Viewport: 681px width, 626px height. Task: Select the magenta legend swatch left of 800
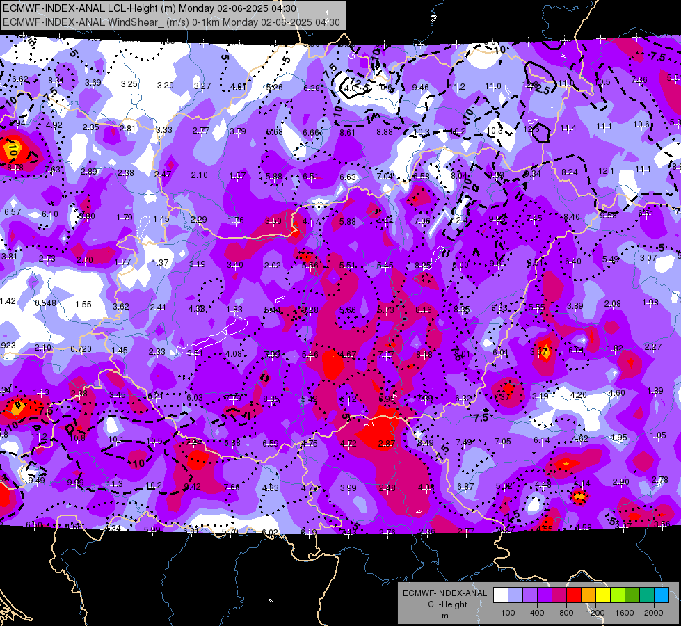coord(559,595)
